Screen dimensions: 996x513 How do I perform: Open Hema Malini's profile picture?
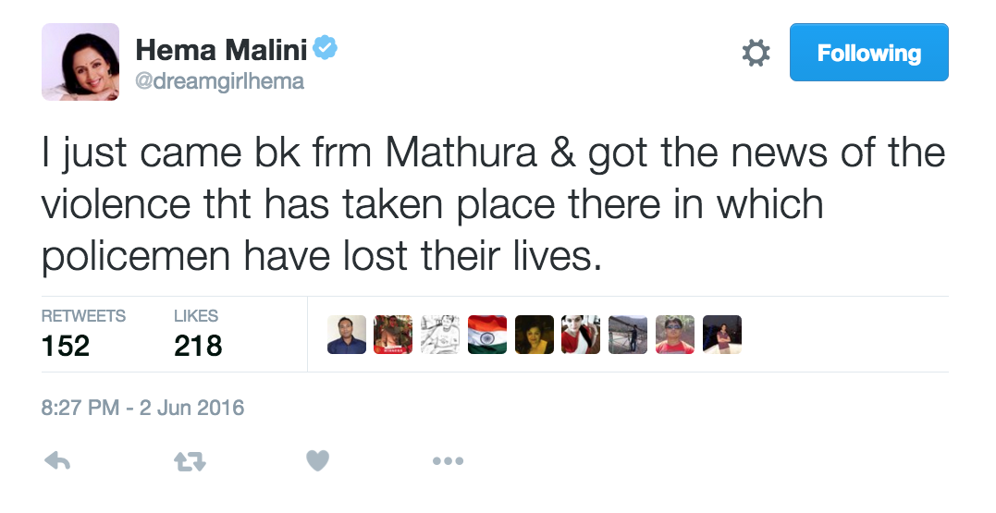pos(80,62)
